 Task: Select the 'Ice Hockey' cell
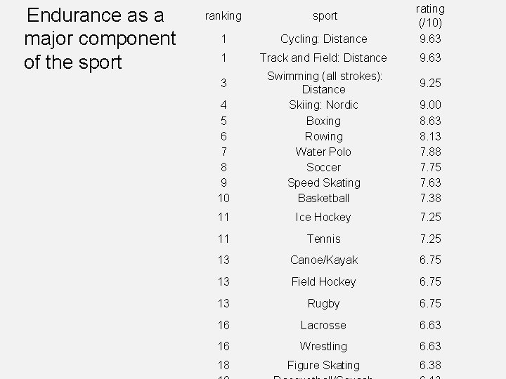pyautogui.click(x=323, y=218)
